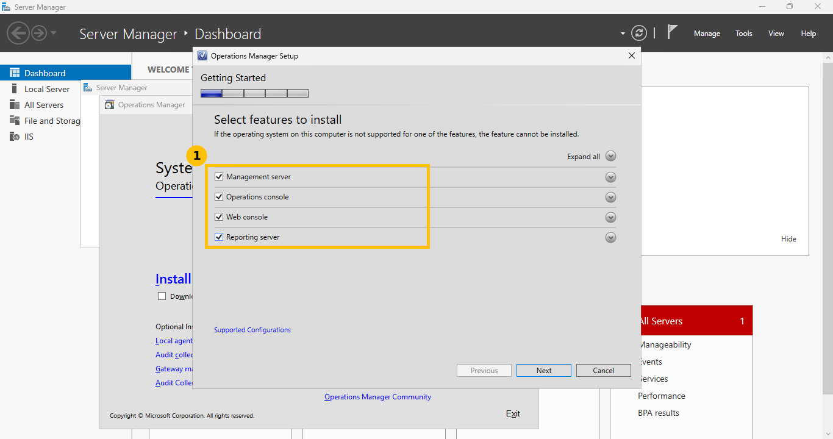Screen dimensions: 833x439
Task: Open the Supported Configurations link
Action: point(252,330)
